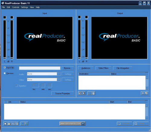Click the duration minutes field
The width and height of the screenshot is (151, 132).
tap(43, 85)
